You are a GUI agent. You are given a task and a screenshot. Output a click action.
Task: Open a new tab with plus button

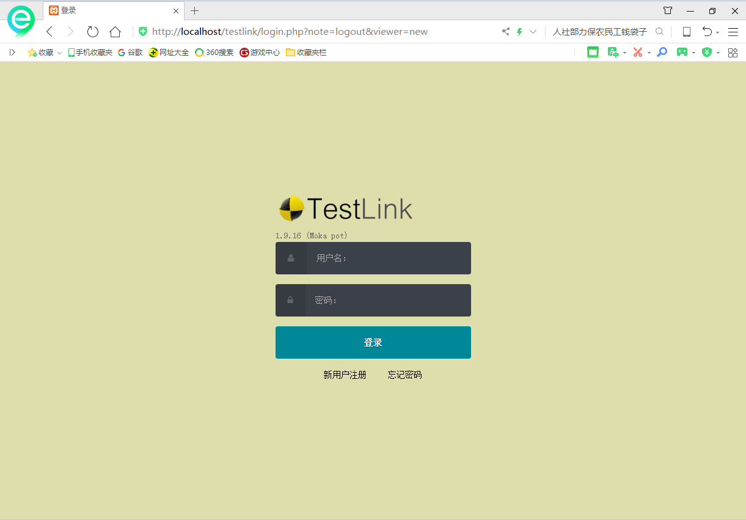[x=195, y=10]
